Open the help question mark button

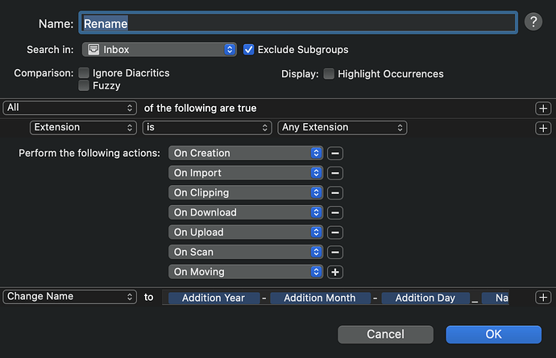(x=533, y=22)
